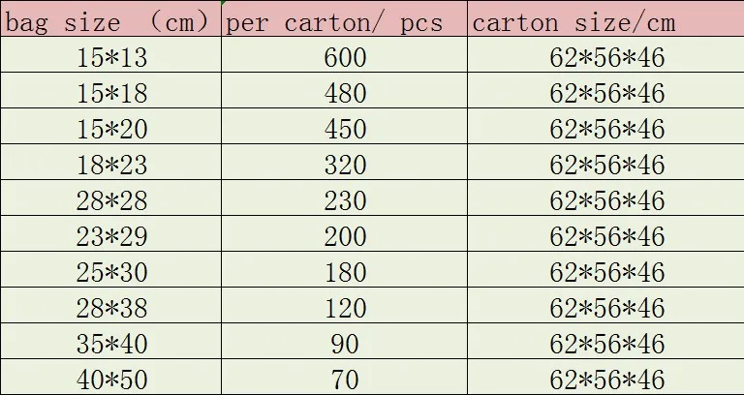Click the 600 pieces per carton cell
The image size is (744, 395).
(345, 58)
